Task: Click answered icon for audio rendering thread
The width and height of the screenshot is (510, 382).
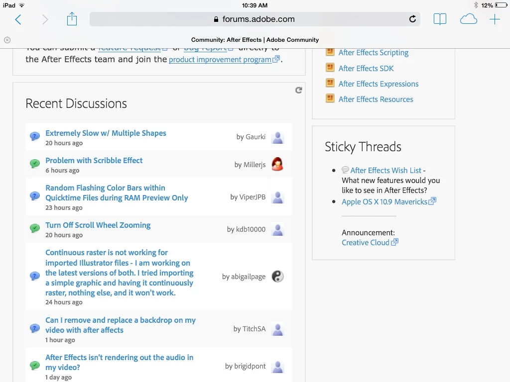Action: coord(35,365)
